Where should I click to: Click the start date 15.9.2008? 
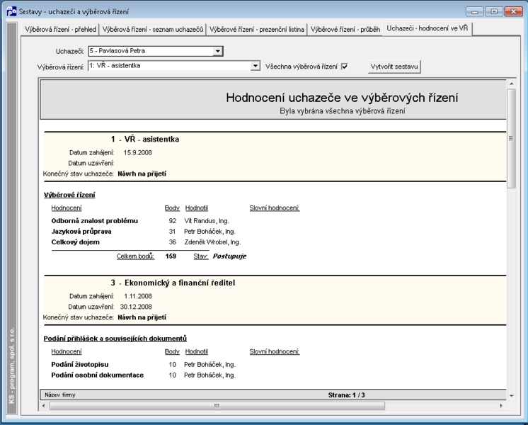click(137, 153)
